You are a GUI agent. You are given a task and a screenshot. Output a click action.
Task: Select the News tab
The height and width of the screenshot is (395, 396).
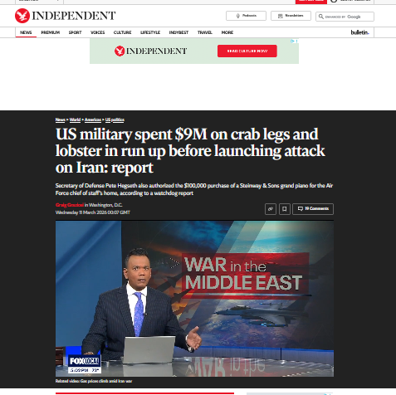(x=26, y=32)
